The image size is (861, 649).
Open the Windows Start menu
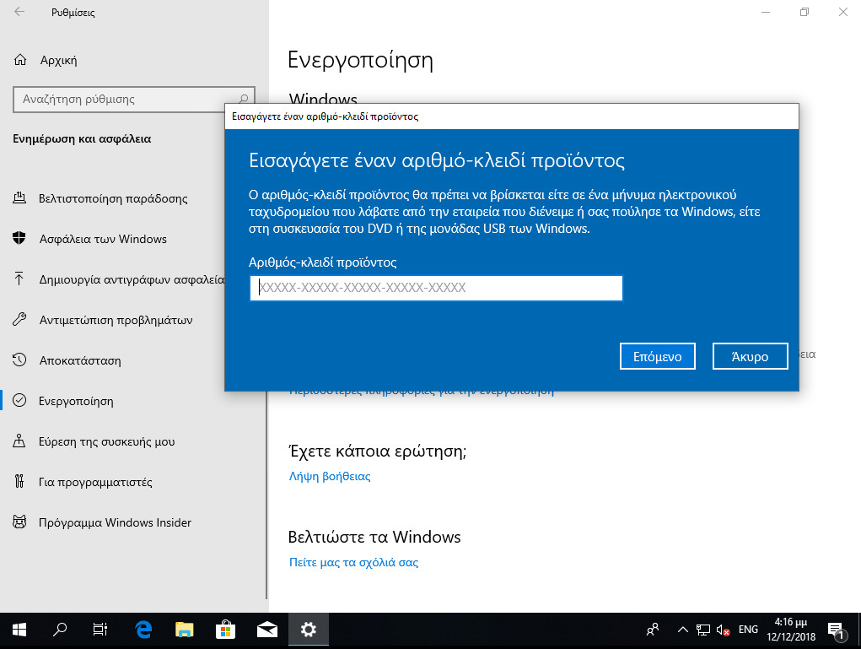pyautogui.click(x=19, y=630)
